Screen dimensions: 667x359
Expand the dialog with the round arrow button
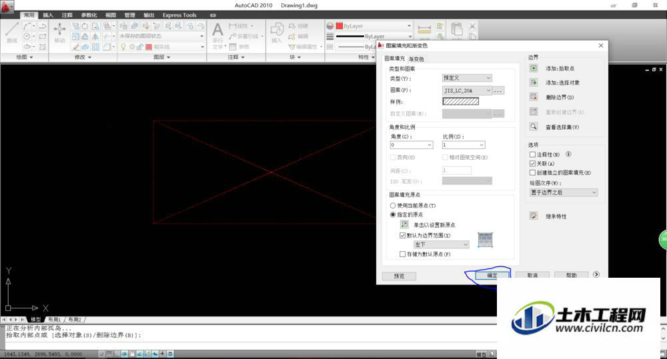596,274
